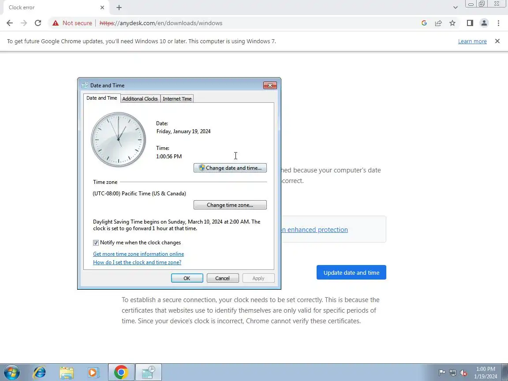Screen dimensions: 508x381
Task: Open the Chrome profile avatar
Action: pos(484,23)
